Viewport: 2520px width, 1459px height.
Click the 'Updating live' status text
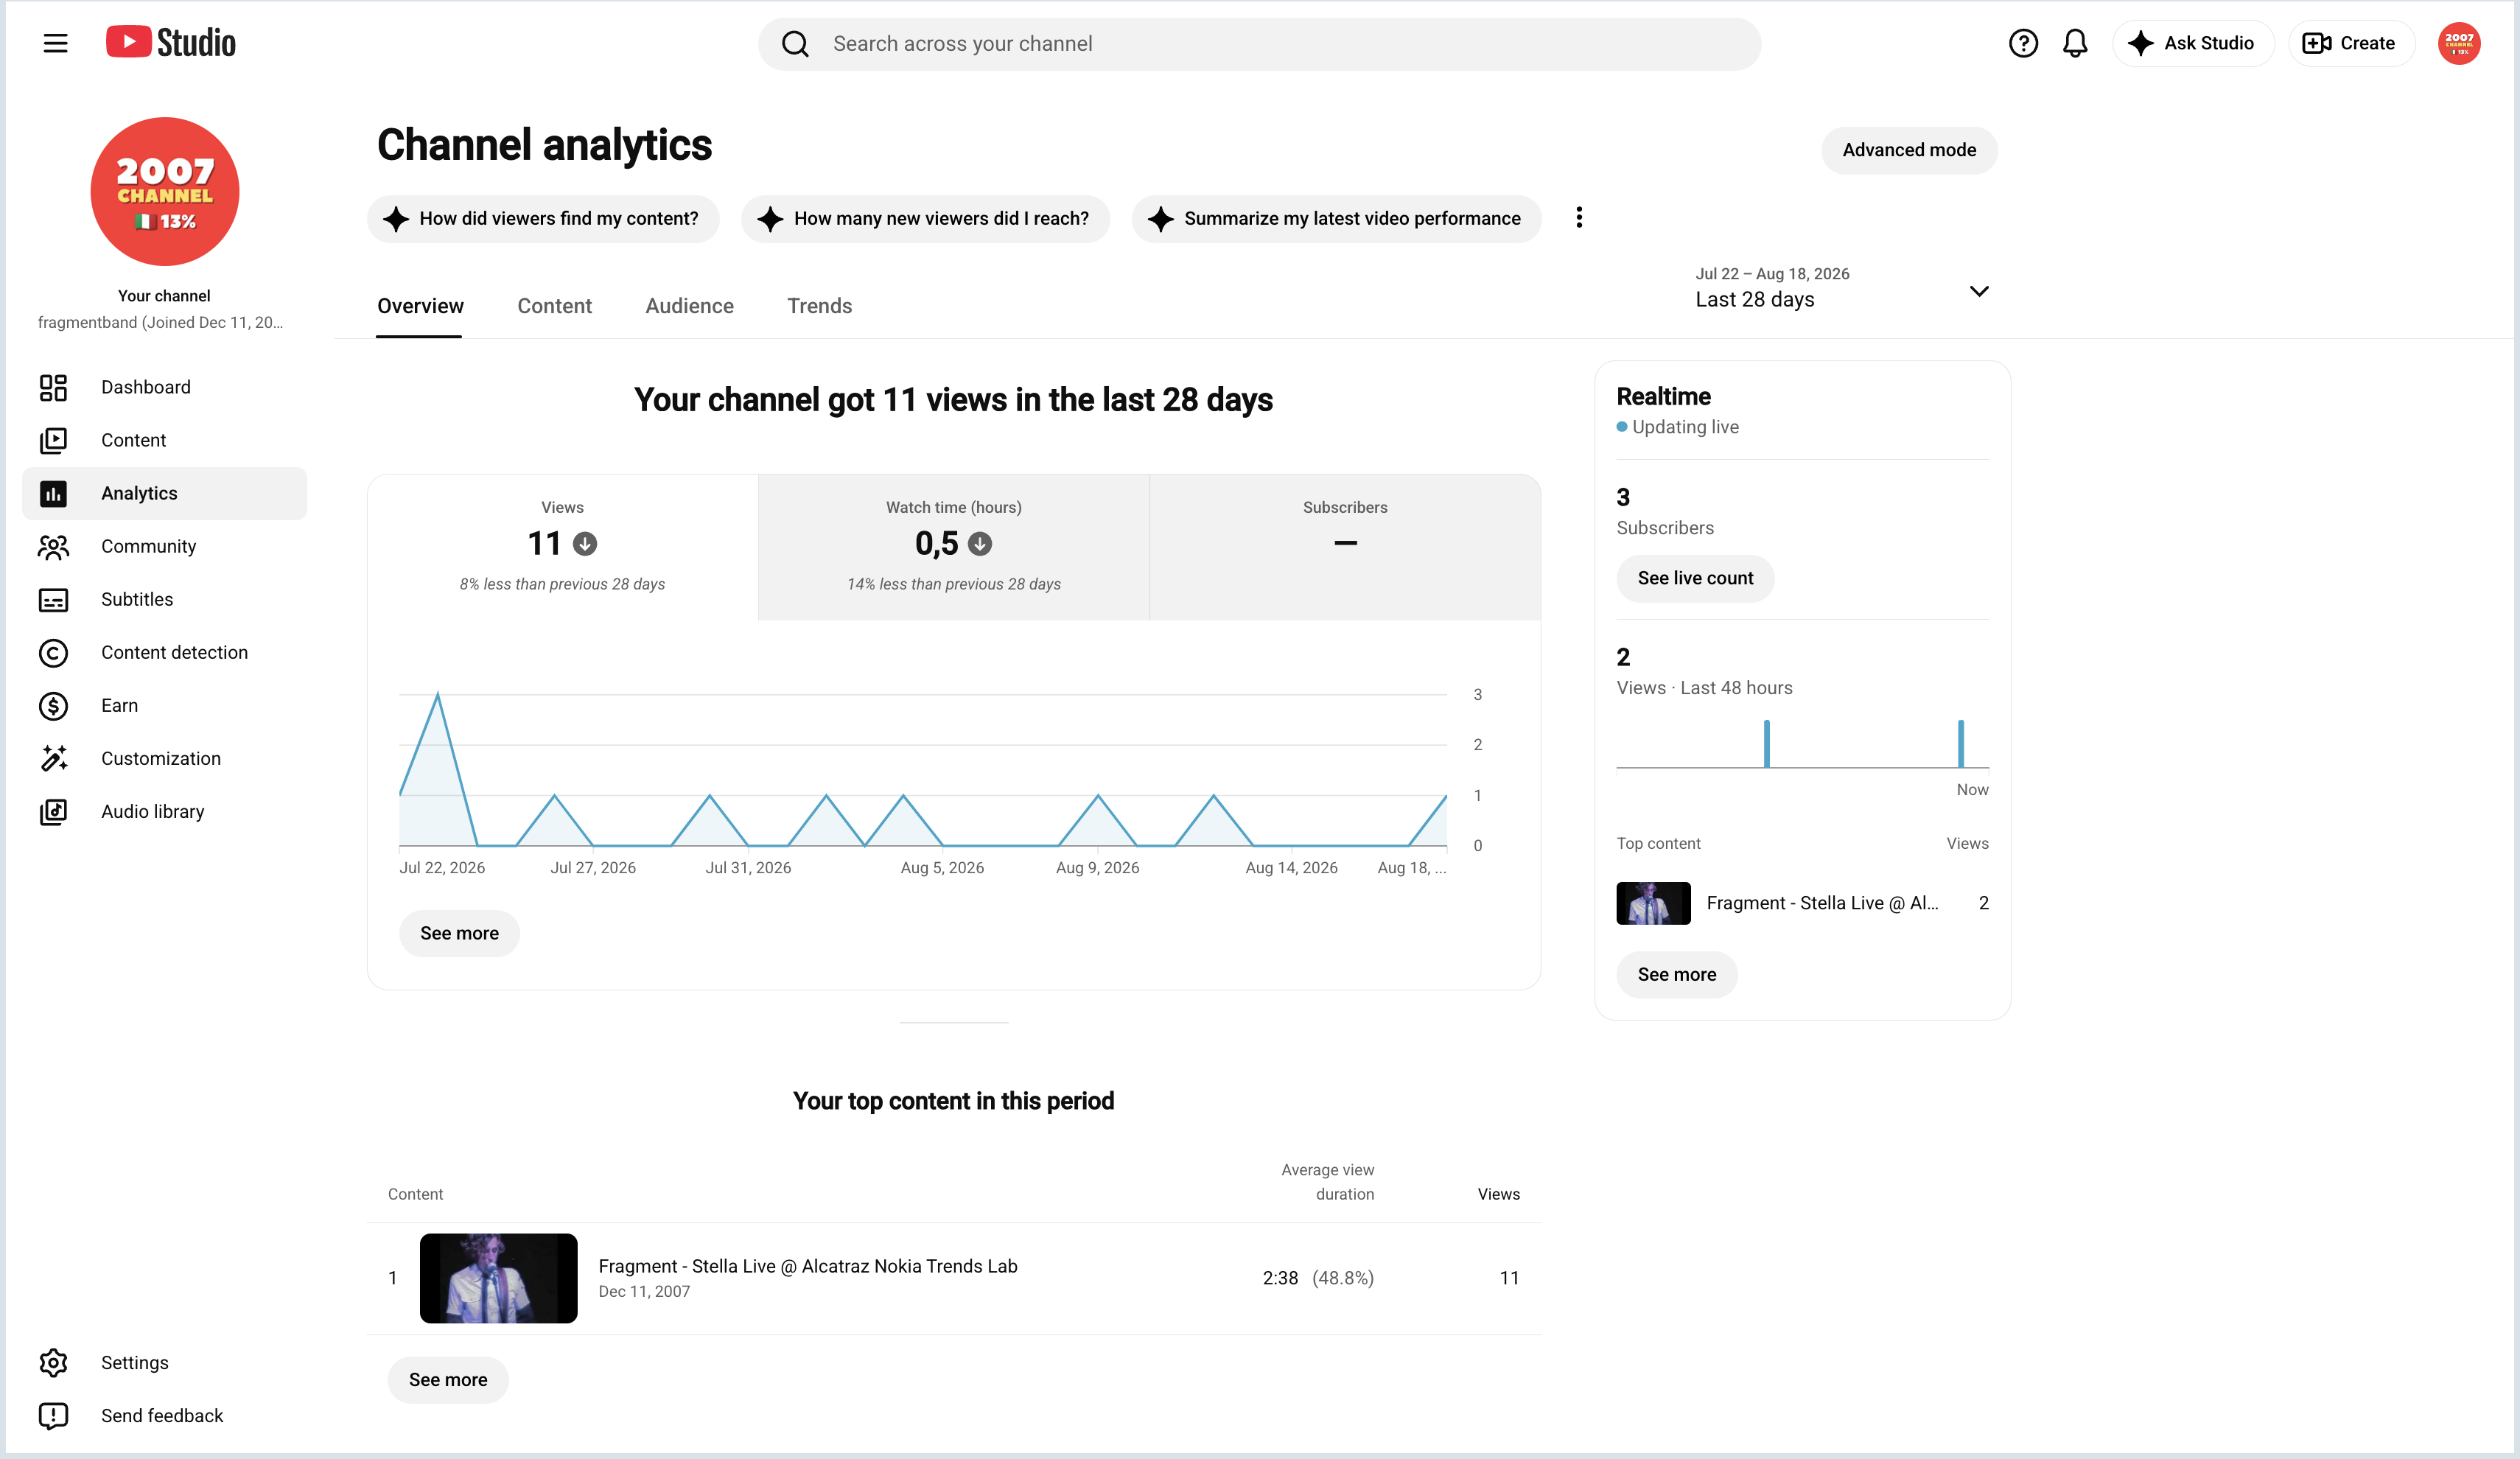[x=1685, y=427]
